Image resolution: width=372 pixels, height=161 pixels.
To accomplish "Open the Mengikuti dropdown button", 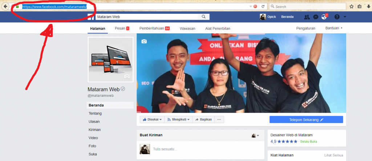I will point(178,120).
